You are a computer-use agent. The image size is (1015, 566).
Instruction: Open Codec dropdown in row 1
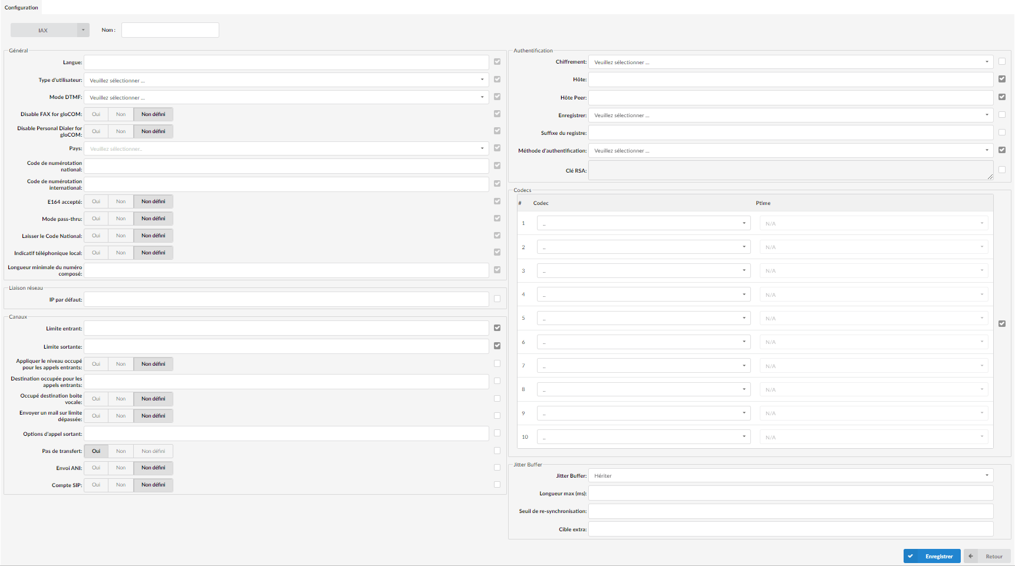(644, 223)
